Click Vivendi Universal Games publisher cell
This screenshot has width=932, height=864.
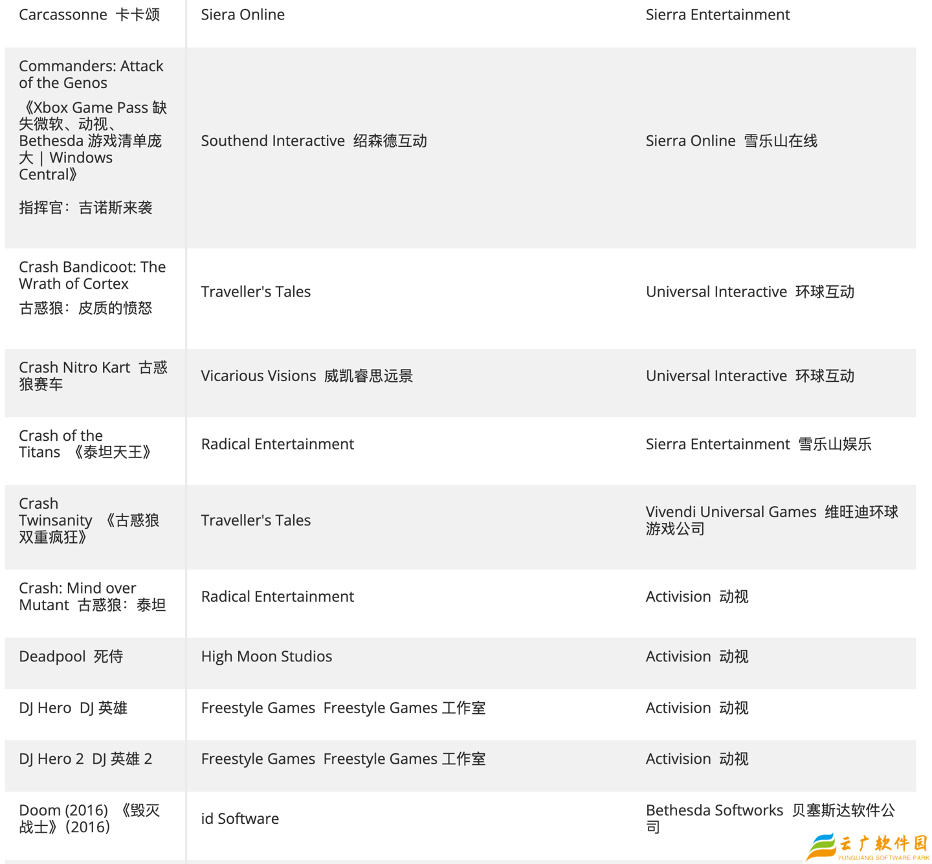(772, 520)
